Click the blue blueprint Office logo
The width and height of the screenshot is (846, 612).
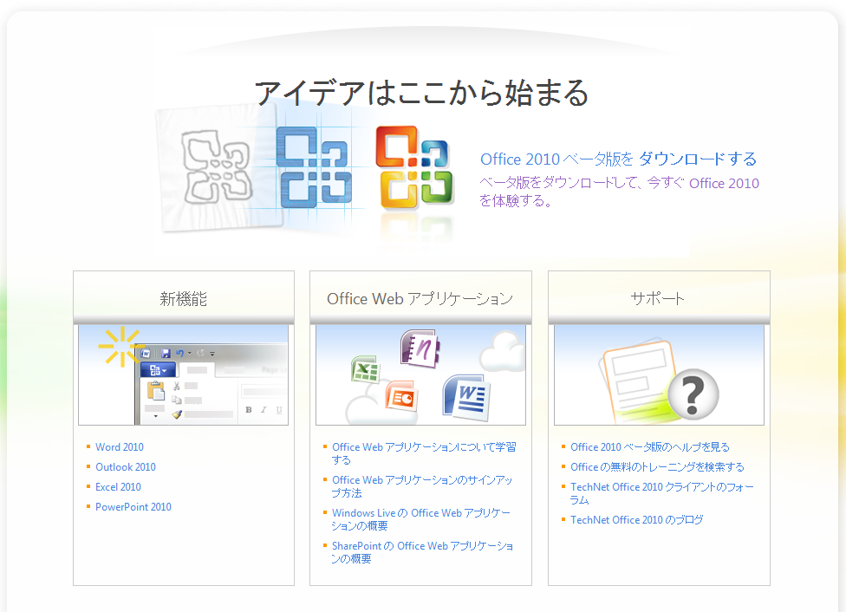(x=314, y=167)
